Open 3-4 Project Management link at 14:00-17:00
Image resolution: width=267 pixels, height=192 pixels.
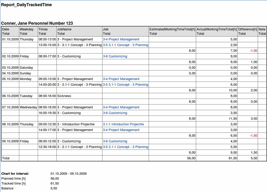point(121,130)
